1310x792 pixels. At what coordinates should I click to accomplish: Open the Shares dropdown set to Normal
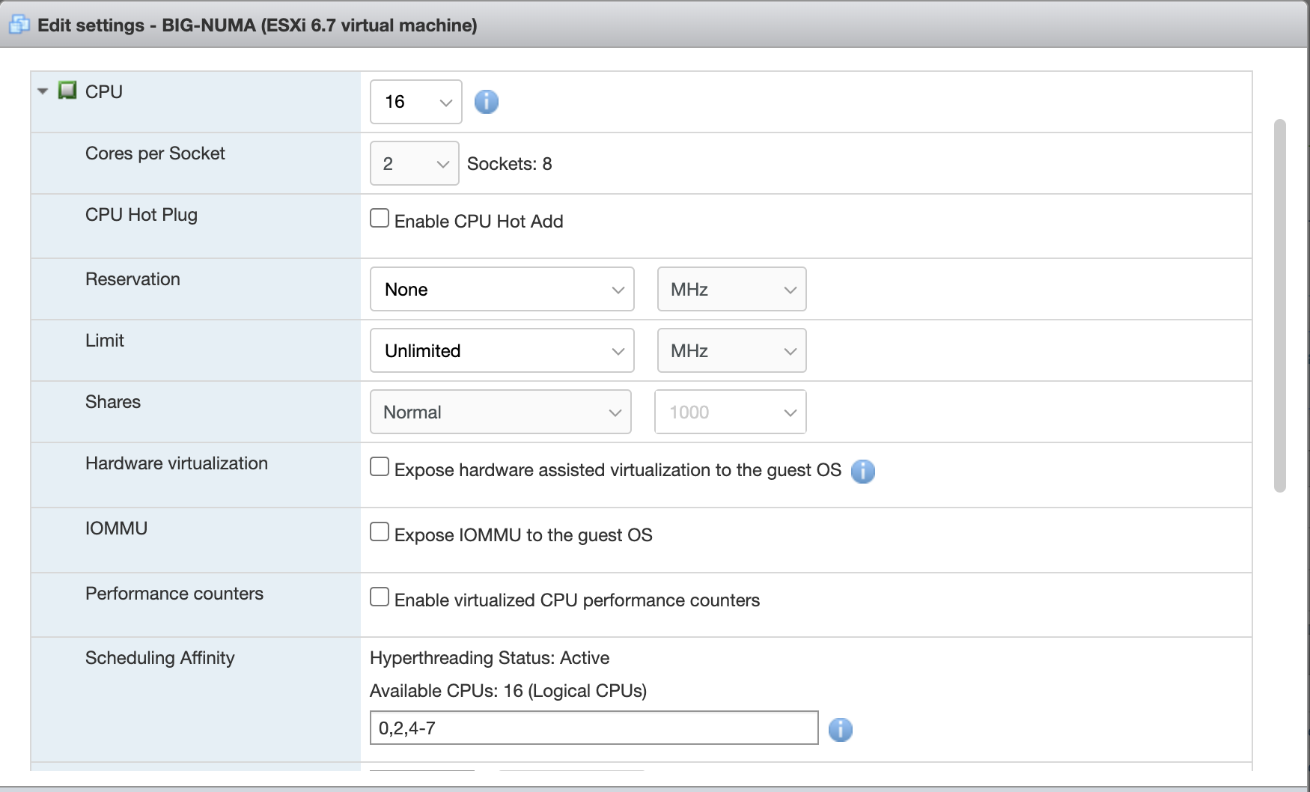point(500,412)
